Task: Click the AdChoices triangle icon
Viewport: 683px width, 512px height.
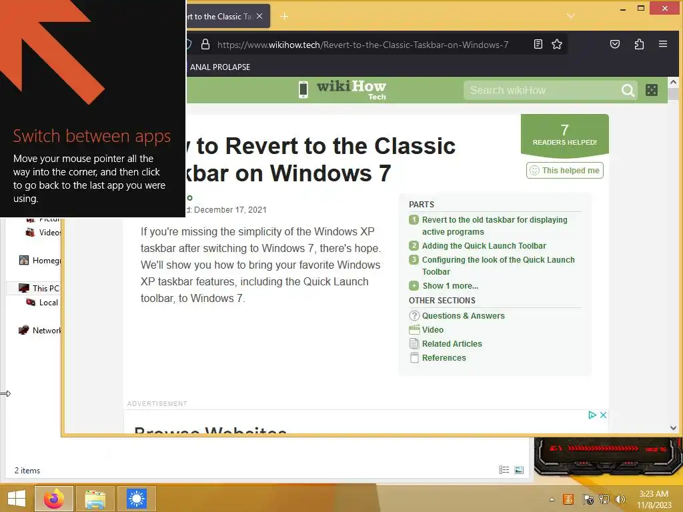Action: [x=592, y=415]
